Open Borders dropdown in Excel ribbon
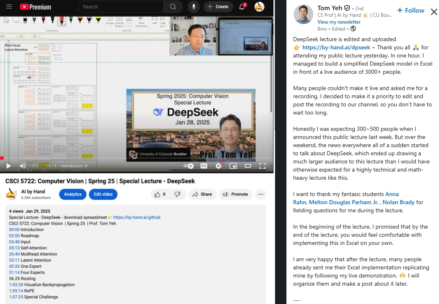The image size is (439, 304). 110,21
